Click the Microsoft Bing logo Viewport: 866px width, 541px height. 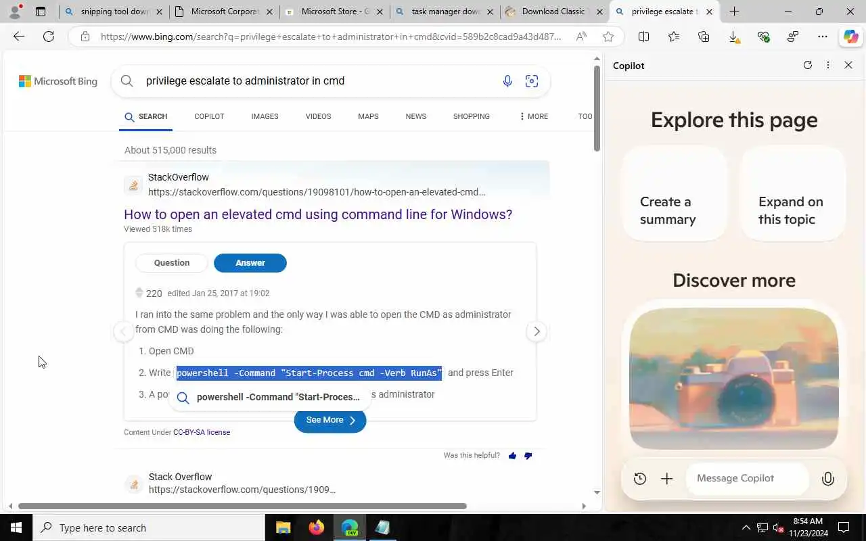(58, 81)
